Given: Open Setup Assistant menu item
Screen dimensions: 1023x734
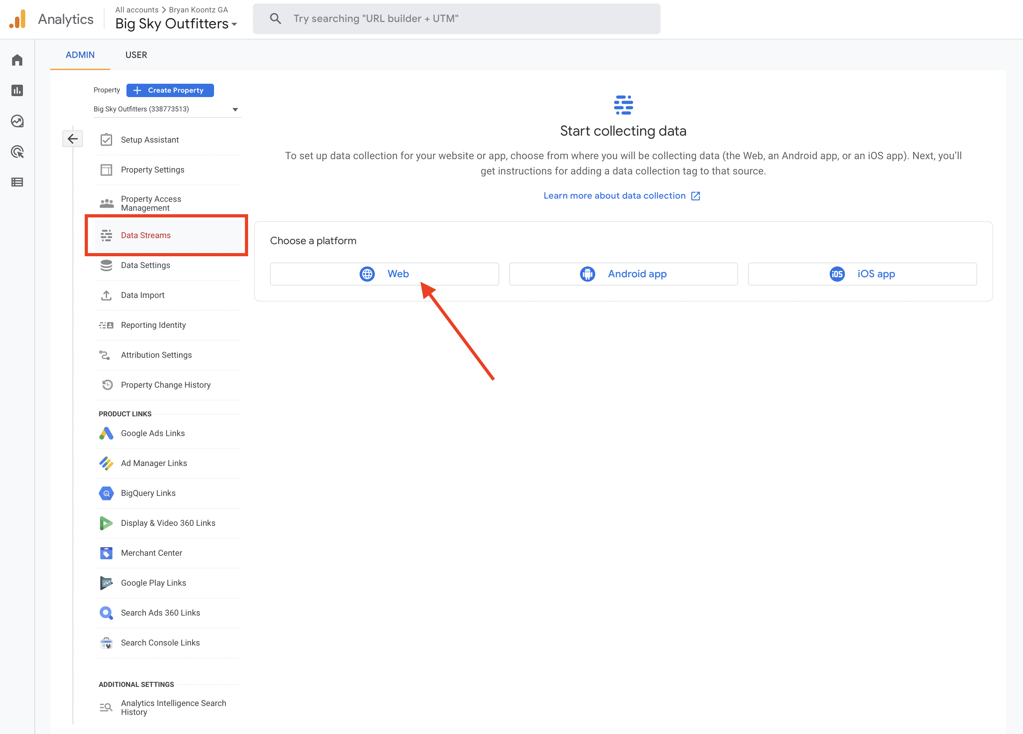Looking at the screenshot, I should point(168,140).
